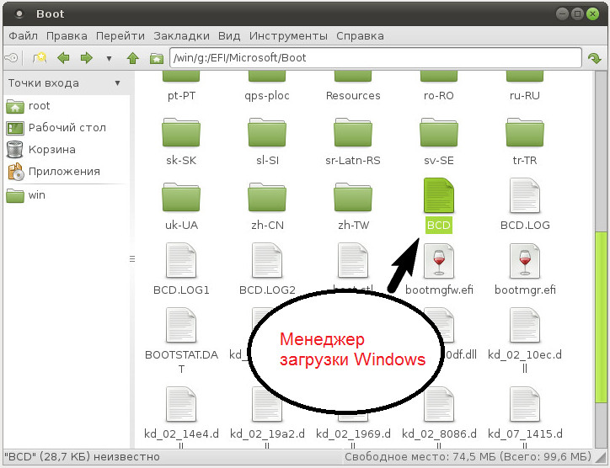Image resolution: width=610 pixels, height=468 pixels.
Task: Open the navigation history dropdown arrow
Action: [110, 59]
